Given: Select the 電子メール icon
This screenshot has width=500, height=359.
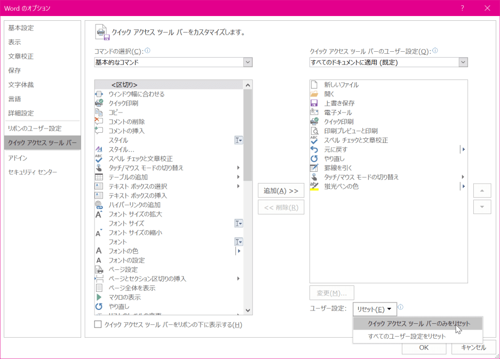Looking at the screenshot, I should tap(314, 112).
